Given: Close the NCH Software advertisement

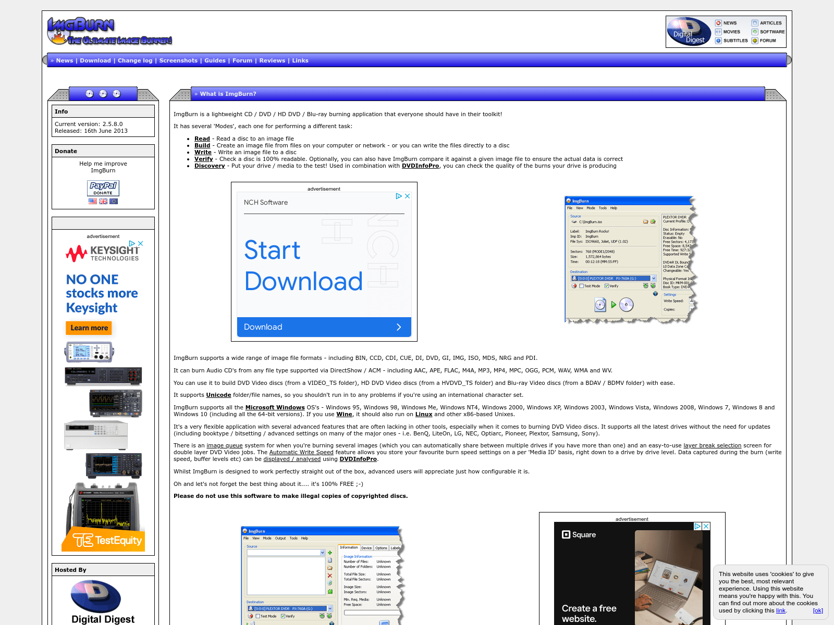Looking at the screenshot, I should [408, 196].
